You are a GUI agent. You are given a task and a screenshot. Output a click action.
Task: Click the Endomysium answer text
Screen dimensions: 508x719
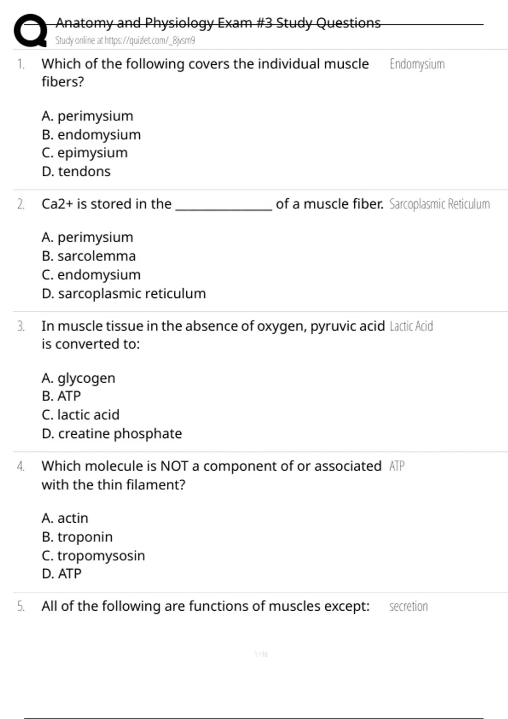click(417, 64)
